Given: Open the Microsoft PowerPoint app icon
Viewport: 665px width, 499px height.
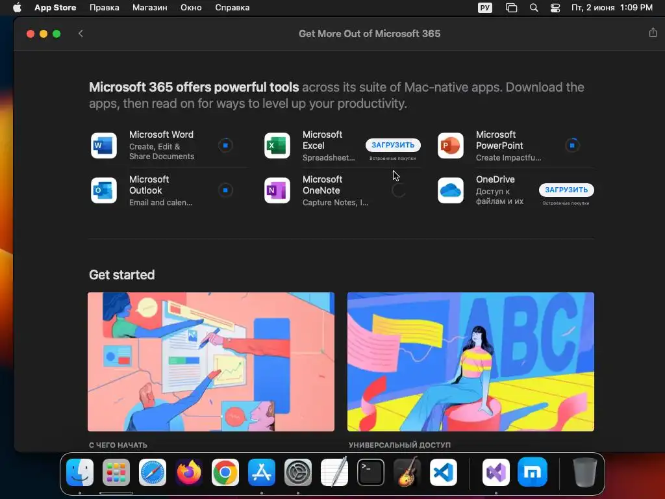Looking at the screenshot, I should point(451,146).
